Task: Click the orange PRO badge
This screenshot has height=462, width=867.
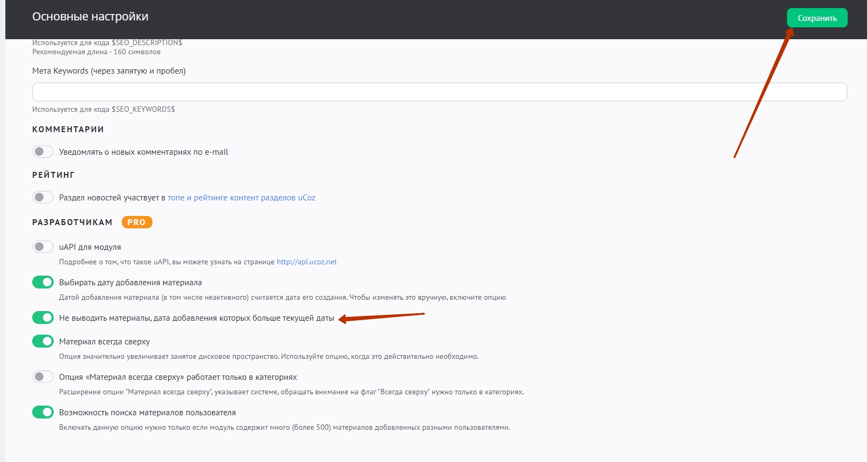Action: (137, 222)
